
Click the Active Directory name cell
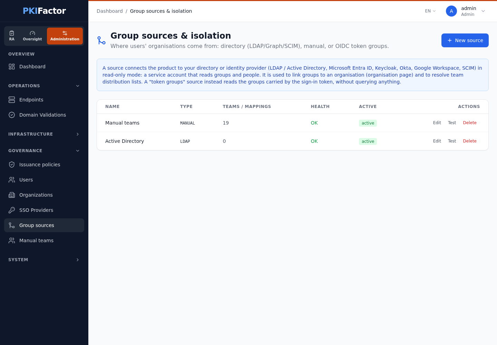(125, 141)
